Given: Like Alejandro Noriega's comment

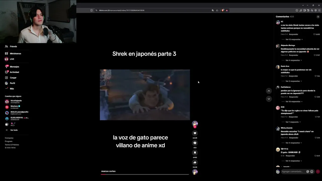Looking at the screenshot, I should click(x=314, y=55).
